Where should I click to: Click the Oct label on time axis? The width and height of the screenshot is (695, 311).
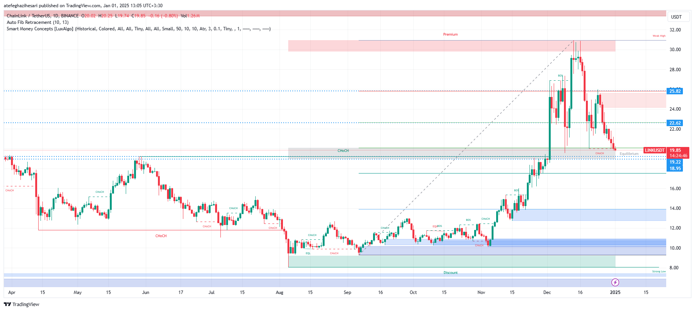413,292
